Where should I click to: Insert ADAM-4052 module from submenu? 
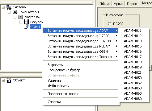pyautogui.click(x=134, y=83)
